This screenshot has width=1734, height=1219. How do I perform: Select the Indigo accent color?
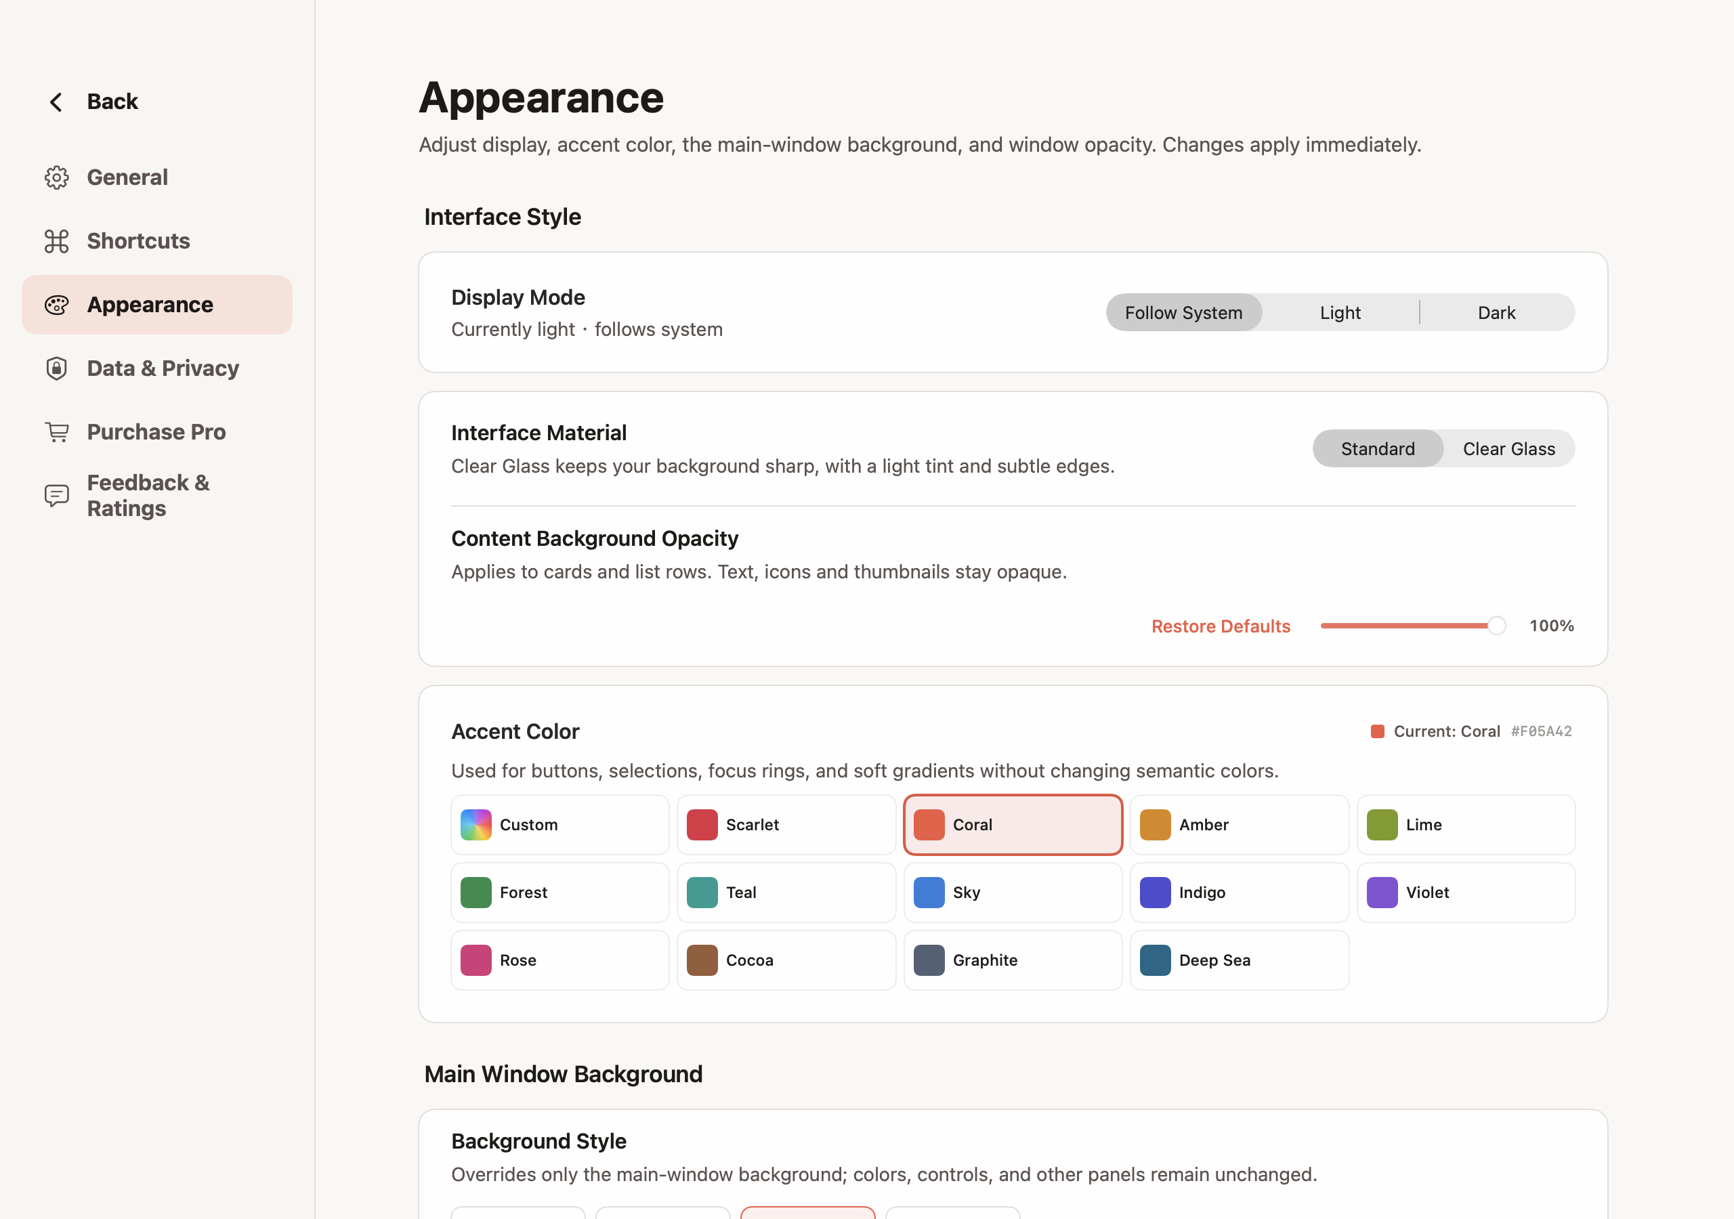click(1240, 893)
